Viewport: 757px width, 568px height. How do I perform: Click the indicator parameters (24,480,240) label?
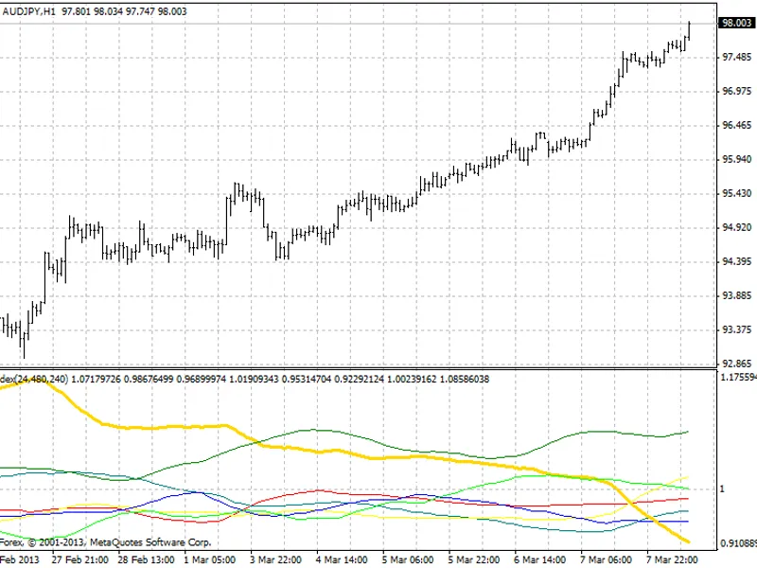tap(41, 380)
